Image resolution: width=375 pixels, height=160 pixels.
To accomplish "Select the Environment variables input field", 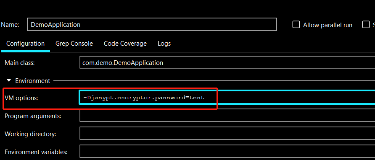I will pyautogui.click(x=227, y=151).
